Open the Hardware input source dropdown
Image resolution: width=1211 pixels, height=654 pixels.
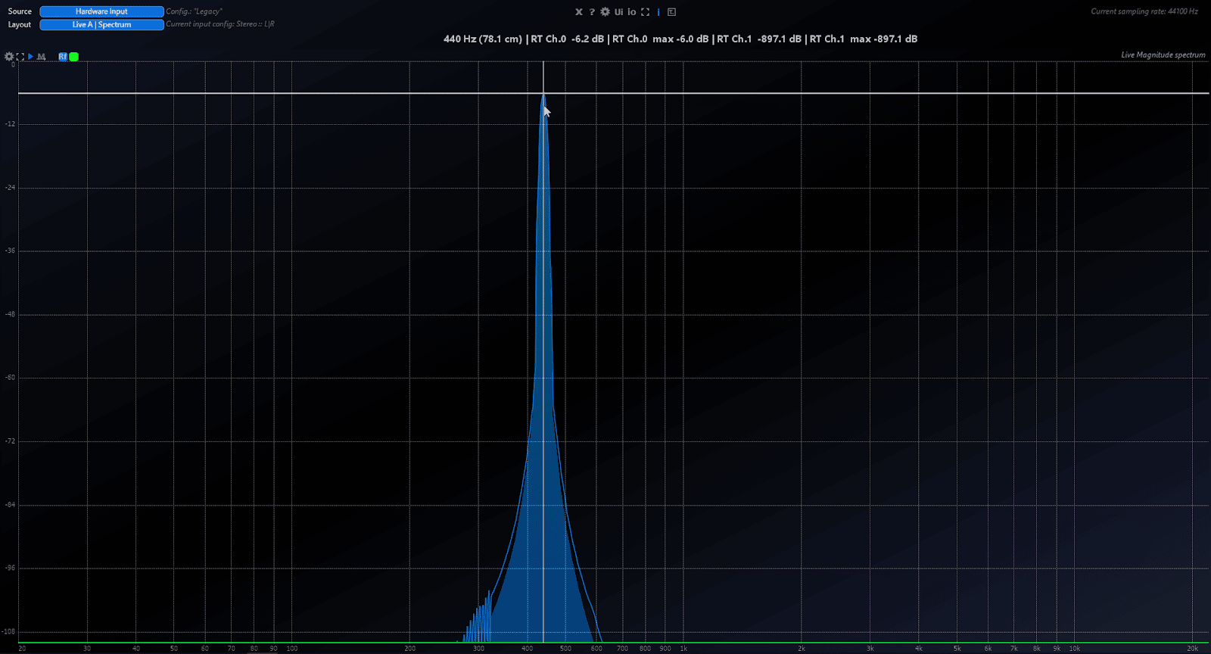click(x=101, y=11)
